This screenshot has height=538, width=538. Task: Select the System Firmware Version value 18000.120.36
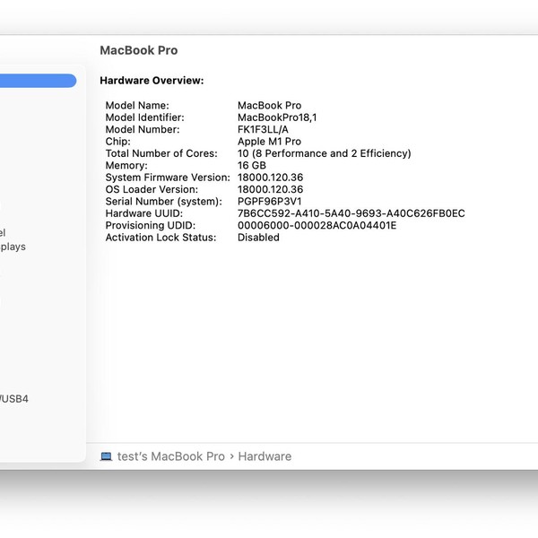click(270, 178)
